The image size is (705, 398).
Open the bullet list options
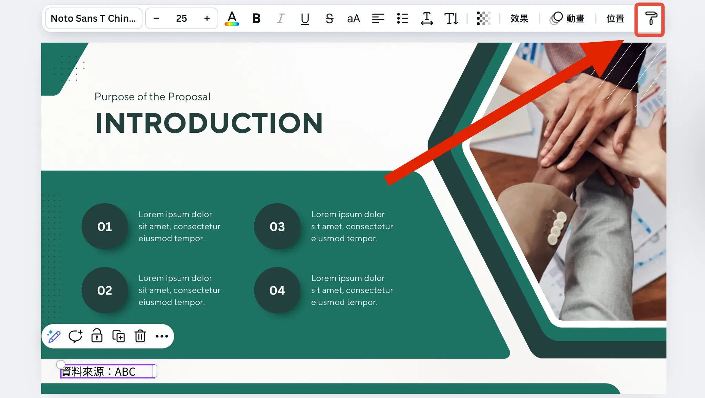pyautogui.click(x=402, y=19)
